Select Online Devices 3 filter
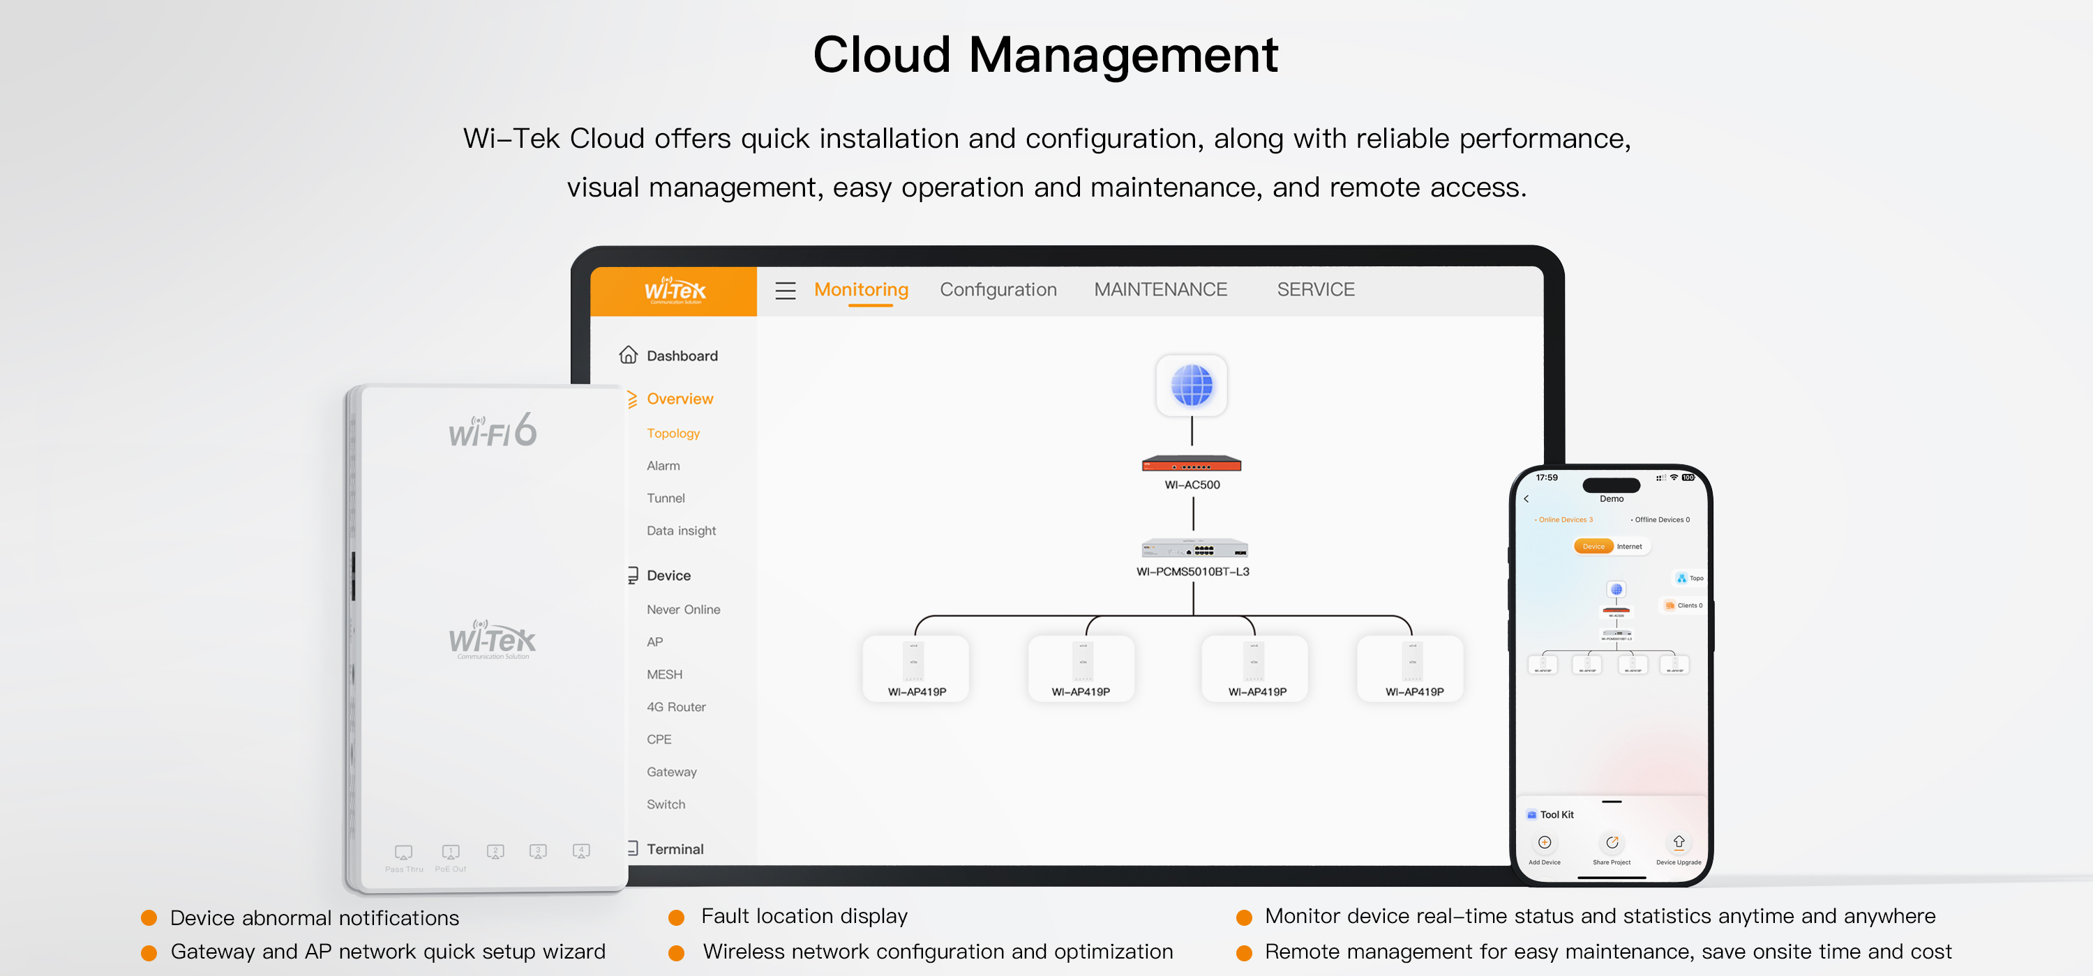Screen dimensions: 2093x976 (1564, 519)
